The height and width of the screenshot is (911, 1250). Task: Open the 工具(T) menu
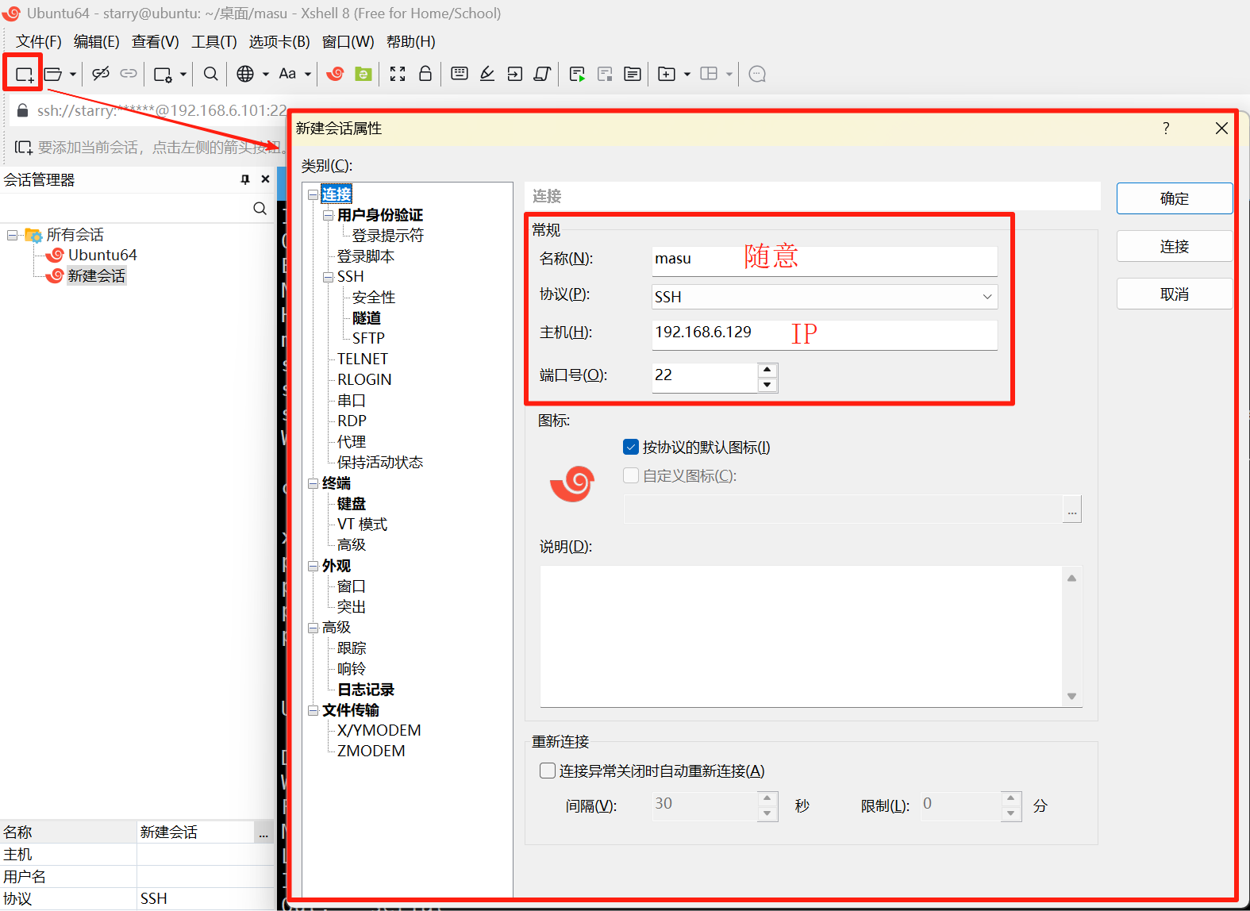pyautogui.click(x=214, y=42)
